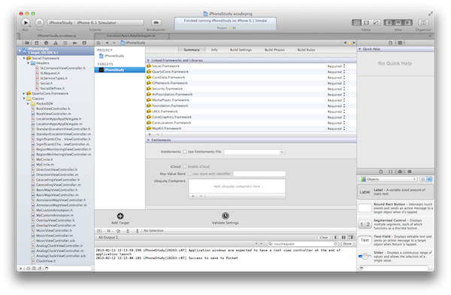451x295 pixels.
Task: Click the debug Pause button
Action: point(109,231)
